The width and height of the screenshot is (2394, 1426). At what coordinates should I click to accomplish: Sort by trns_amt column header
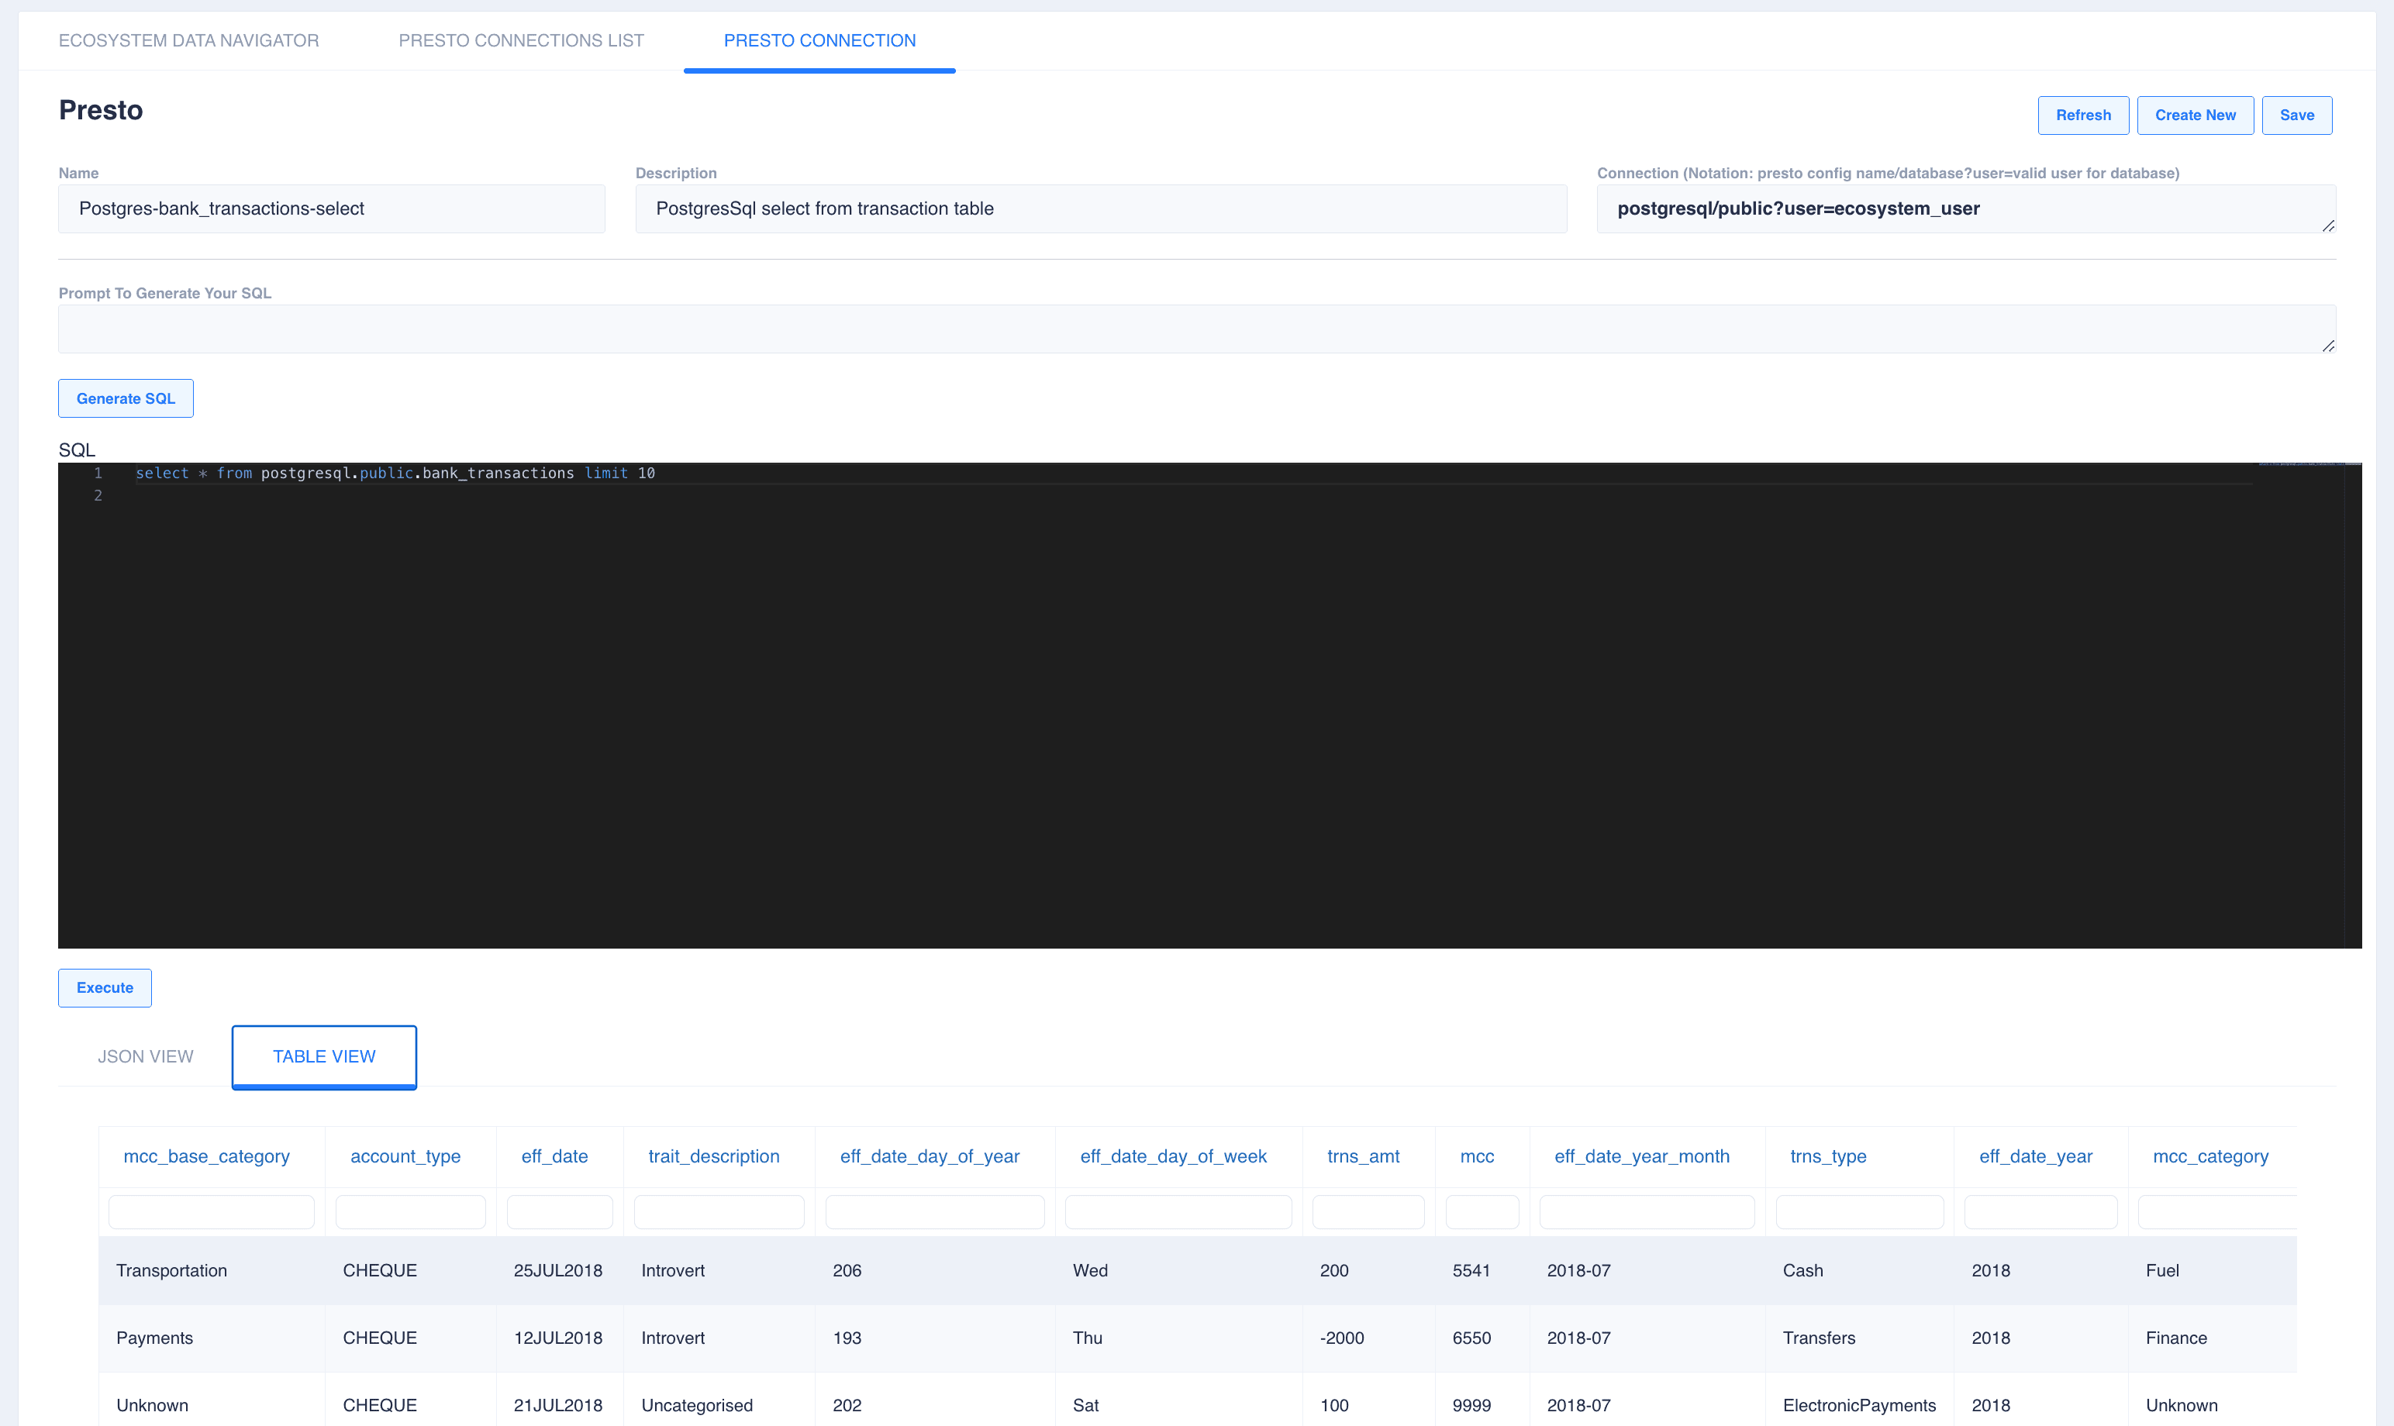tap(1363, 1156)
